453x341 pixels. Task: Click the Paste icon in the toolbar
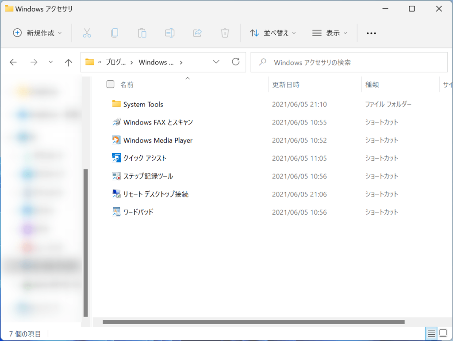coord(142,33)
